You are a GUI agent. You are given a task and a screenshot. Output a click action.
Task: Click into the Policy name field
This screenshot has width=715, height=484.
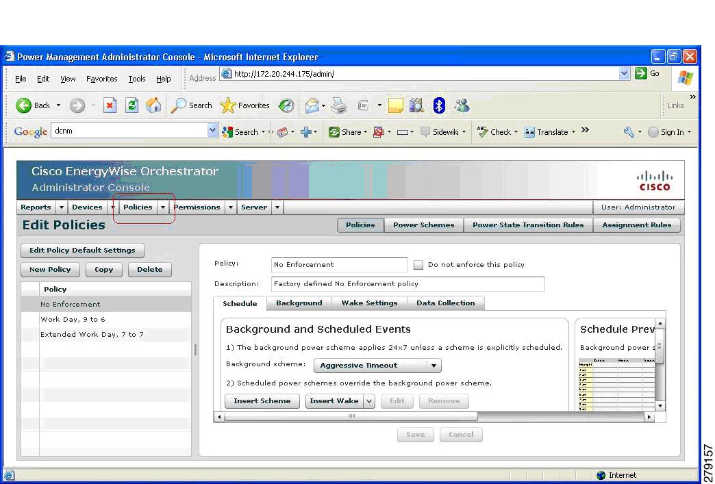pyautogui.click(x=340, y=265)
